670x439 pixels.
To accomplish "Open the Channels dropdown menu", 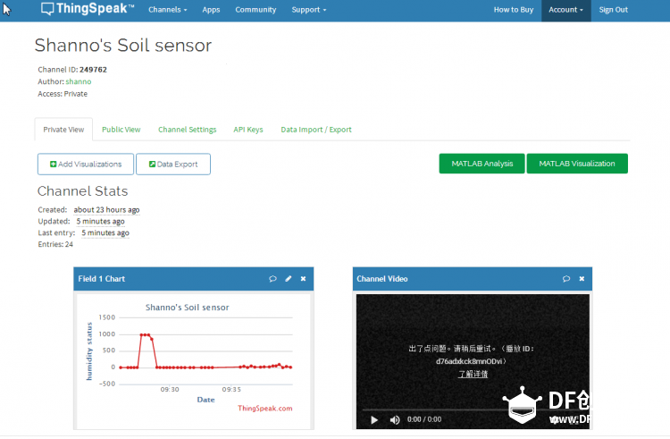I will [x=168, y=10].
